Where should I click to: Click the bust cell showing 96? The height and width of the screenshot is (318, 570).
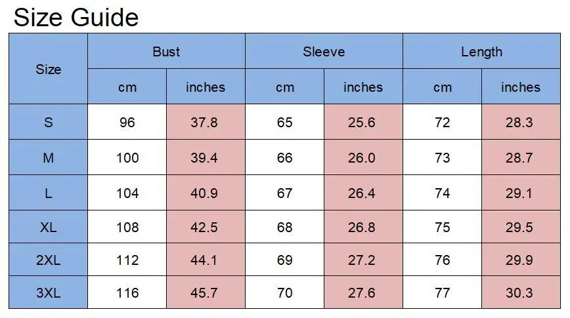pos(127,123)
